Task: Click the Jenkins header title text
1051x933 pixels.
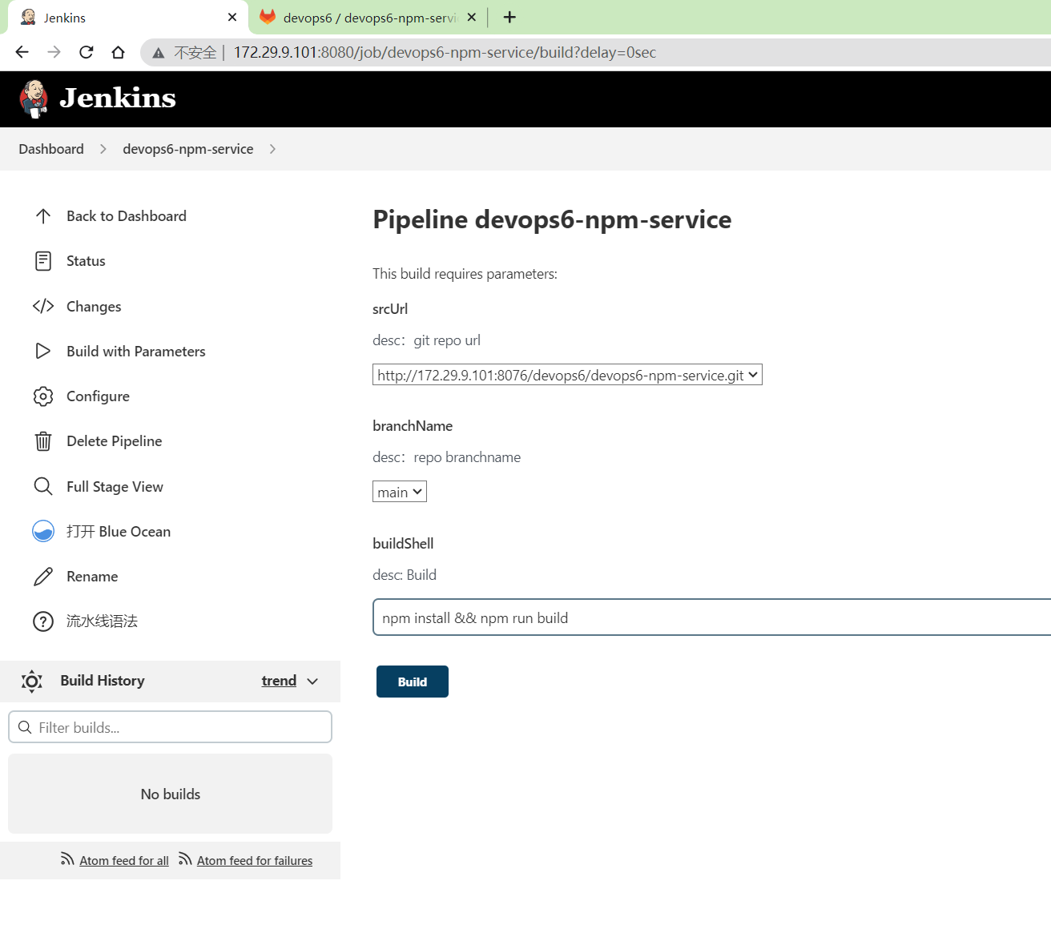Action: tap(118, 98)
